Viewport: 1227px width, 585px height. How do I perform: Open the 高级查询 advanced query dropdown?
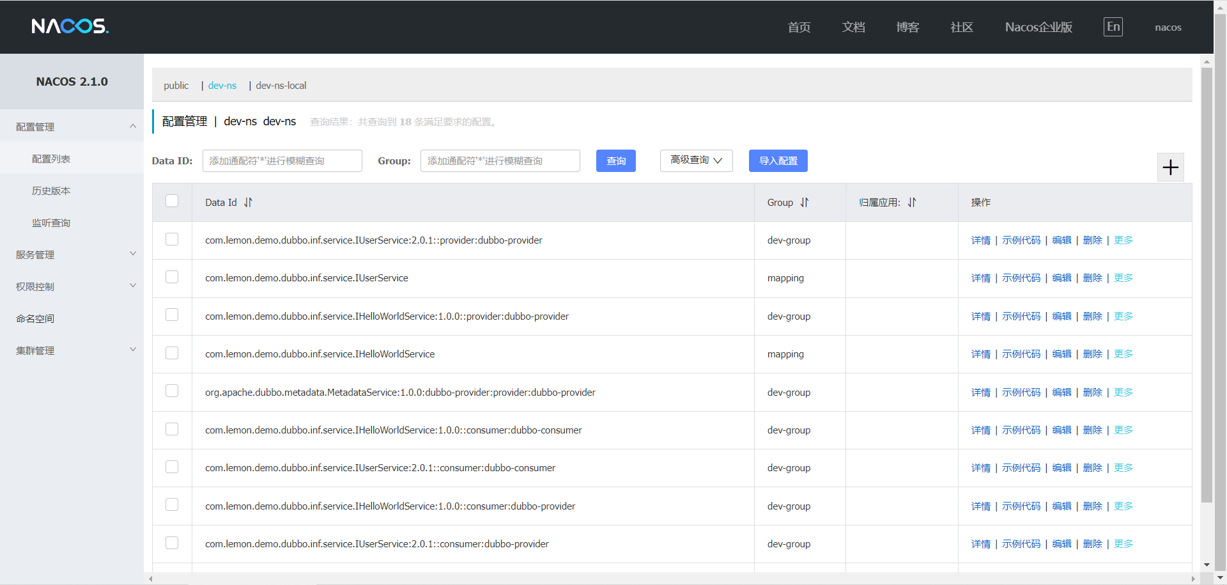point(696,160)
